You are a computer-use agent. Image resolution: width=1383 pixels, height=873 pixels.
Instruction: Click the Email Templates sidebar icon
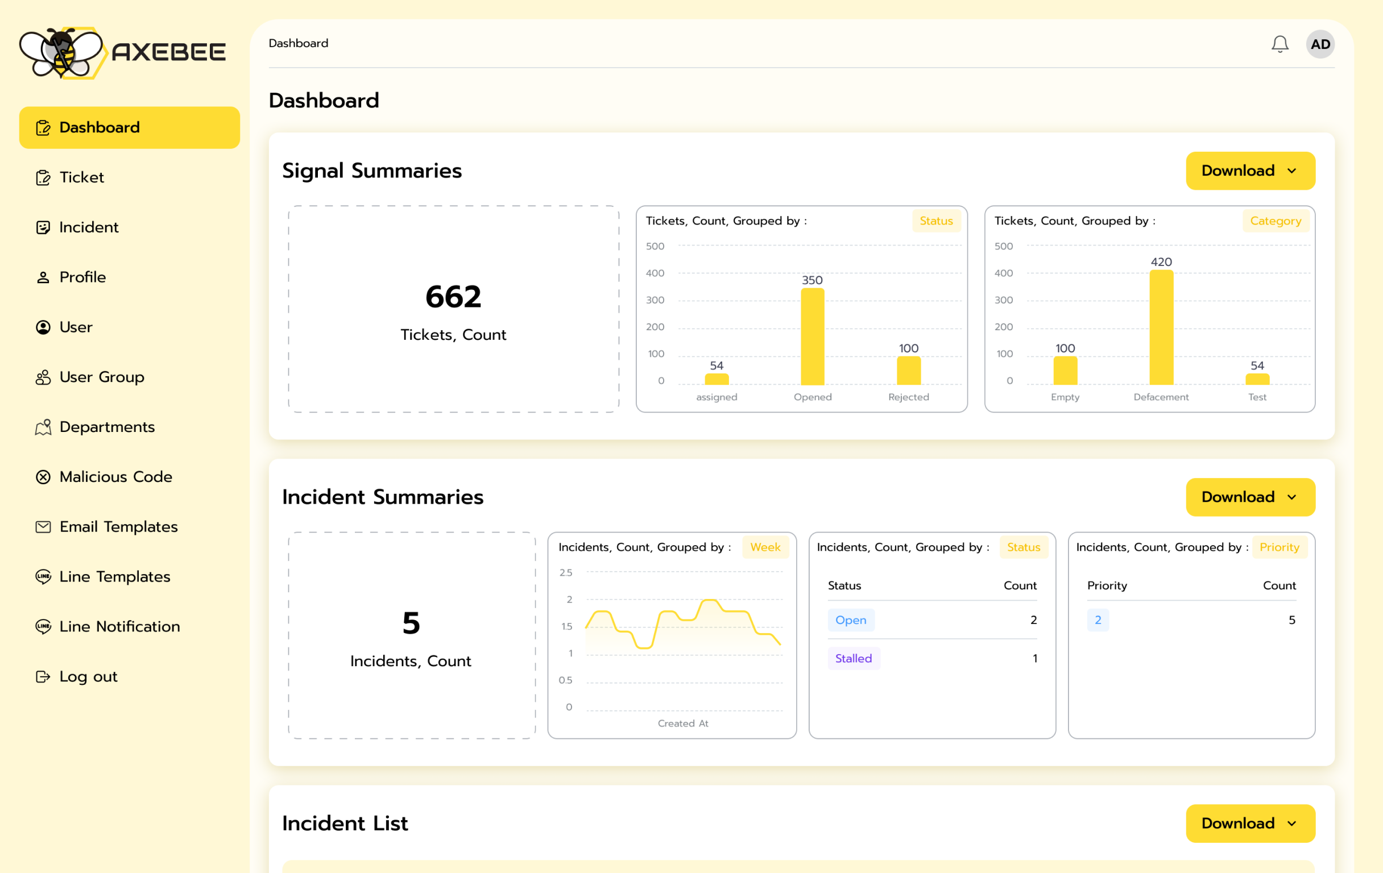[x=43, y=526]
